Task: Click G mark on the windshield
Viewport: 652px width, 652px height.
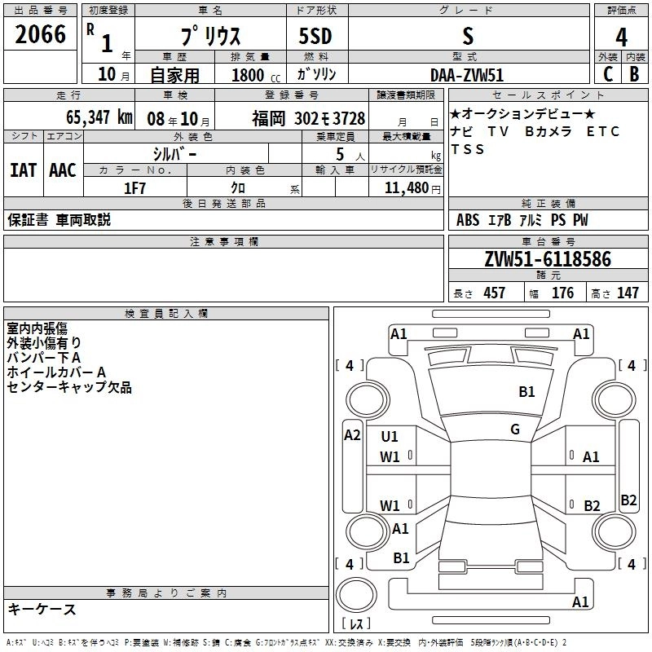Action: pos(515,429)
